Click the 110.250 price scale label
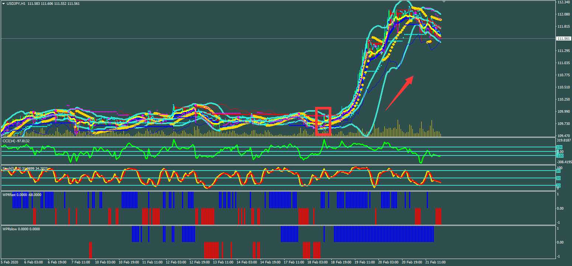This screenshot has width=572, height=266. (564, 99)
